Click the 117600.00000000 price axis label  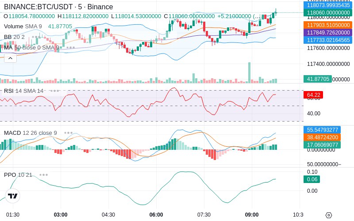(x=328, y=48)
